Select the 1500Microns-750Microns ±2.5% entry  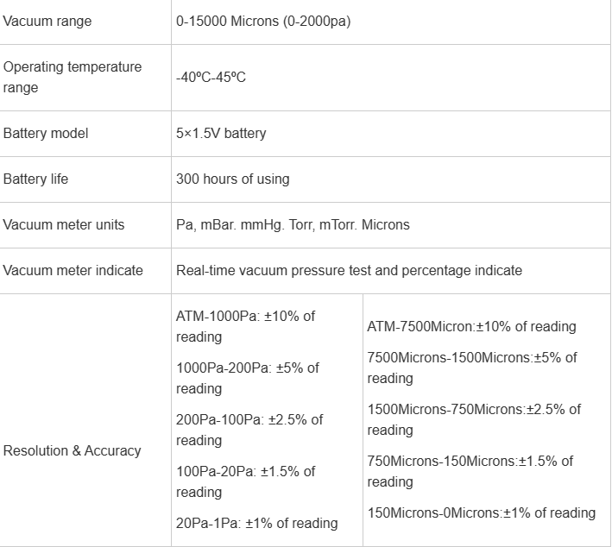(474, 419)
